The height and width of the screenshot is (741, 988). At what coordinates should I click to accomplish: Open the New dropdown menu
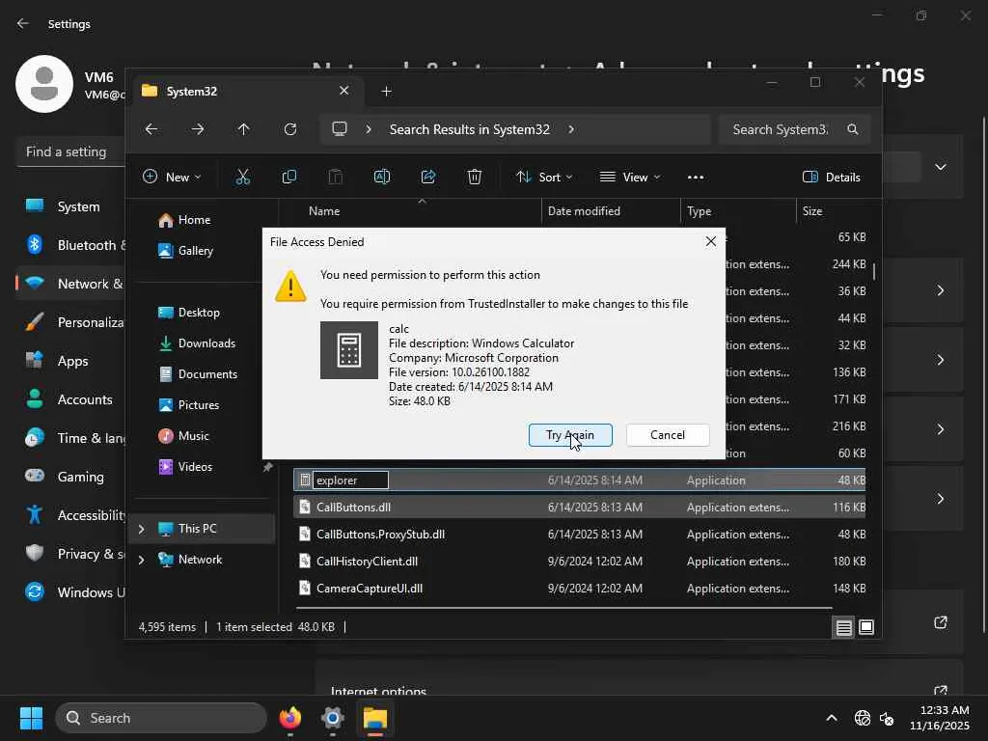(172, 178)
